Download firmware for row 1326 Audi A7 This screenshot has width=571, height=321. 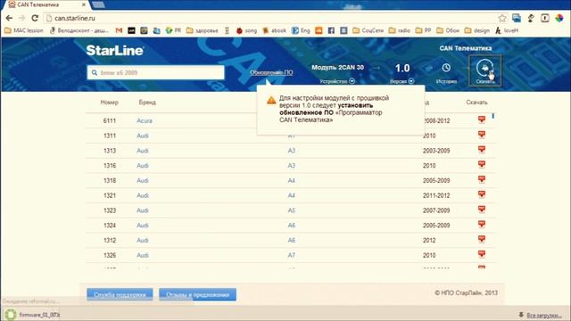[x=482, y=254]
